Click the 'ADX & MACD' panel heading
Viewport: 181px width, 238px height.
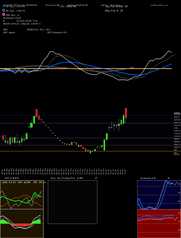(x=12, y=178)
